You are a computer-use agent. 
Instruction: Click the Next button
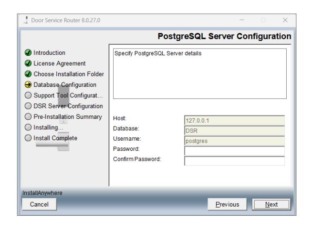point(271,204)
